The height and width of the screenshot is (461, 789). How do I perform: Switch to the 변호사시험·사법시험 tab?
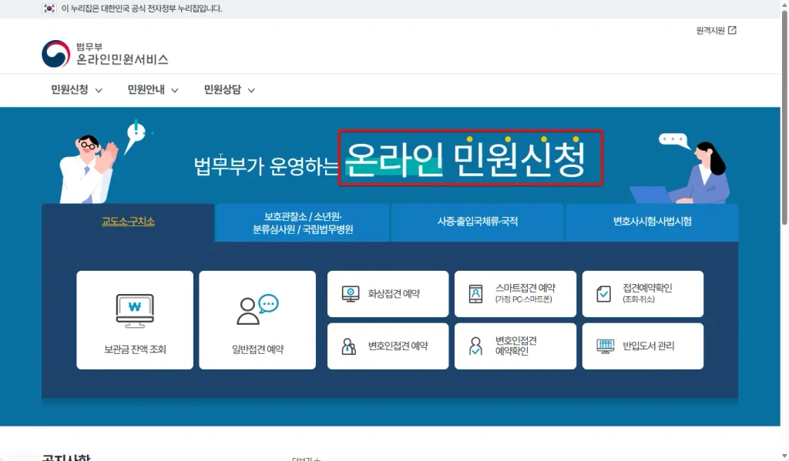[x=652, y=222]
